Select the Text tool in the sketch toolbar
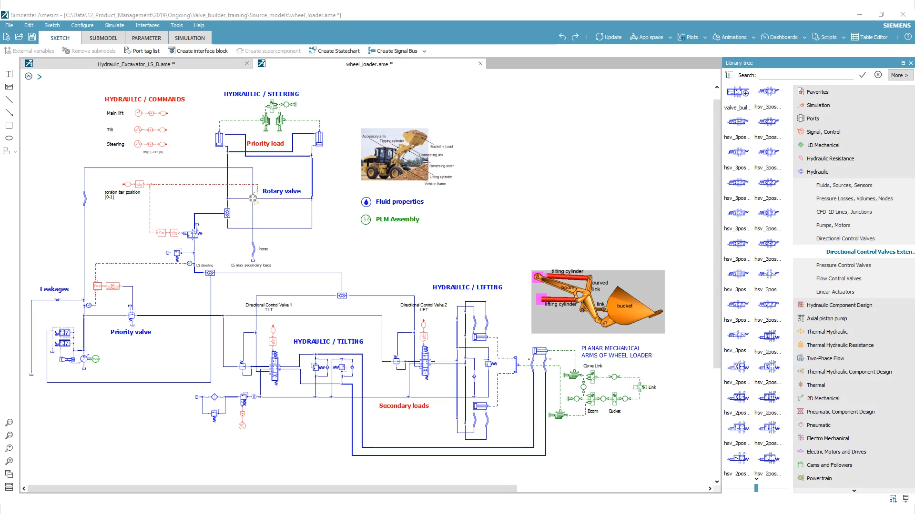Viewport: 915px width, 514px height. coord(9,74)
